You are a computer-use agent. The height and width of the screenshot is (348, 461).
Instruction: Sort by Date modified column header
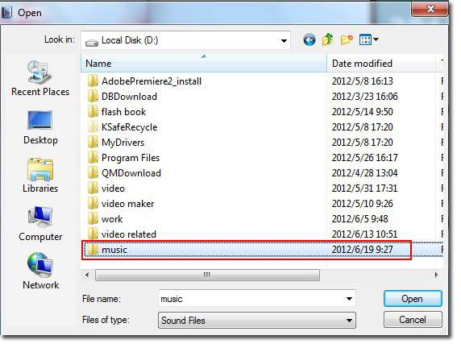click(380, 63)
